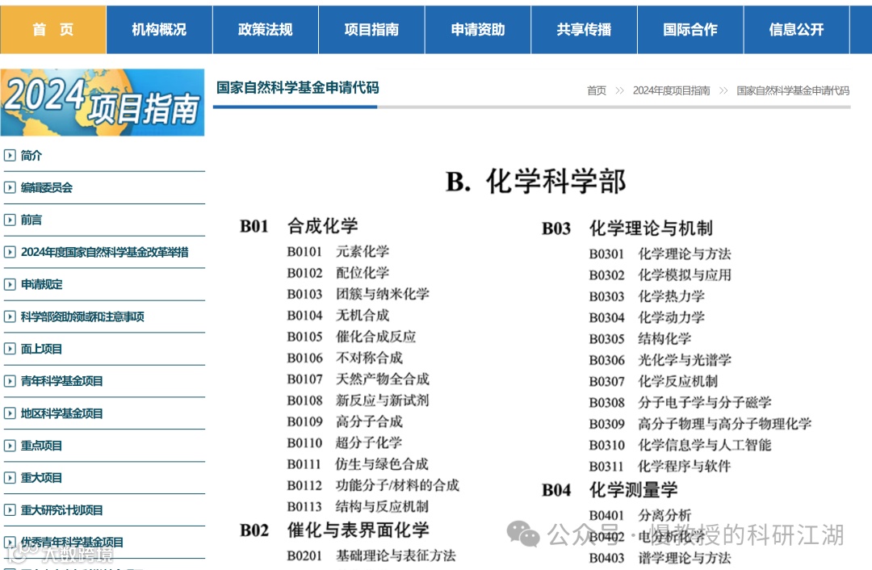The image size is (872, 570).
Task: Click the B03 化学理论与机制 heading
Action: coord(627,228)
